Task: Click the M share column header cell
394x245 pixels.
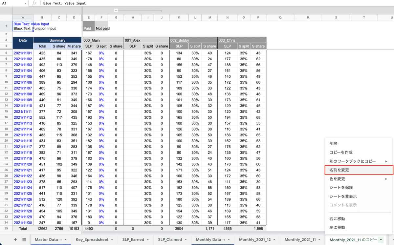Action: pyautogui.click(x=74, y=46)
